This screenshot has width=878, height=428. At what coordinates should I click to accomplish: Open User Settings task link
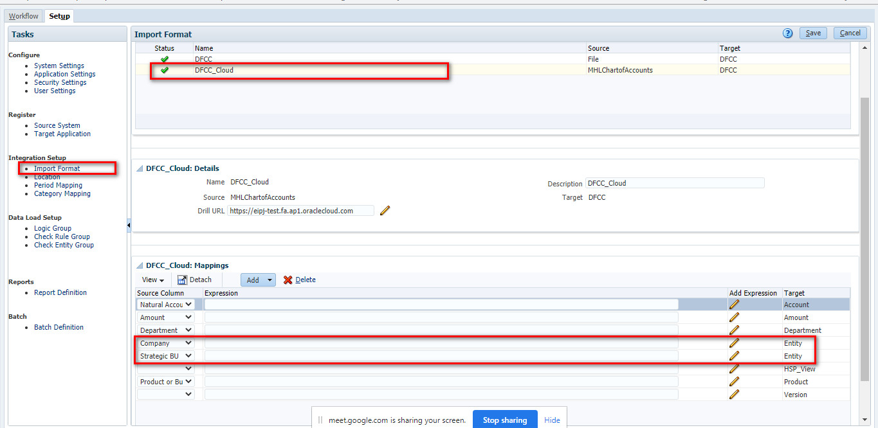(x=55, y=91)
